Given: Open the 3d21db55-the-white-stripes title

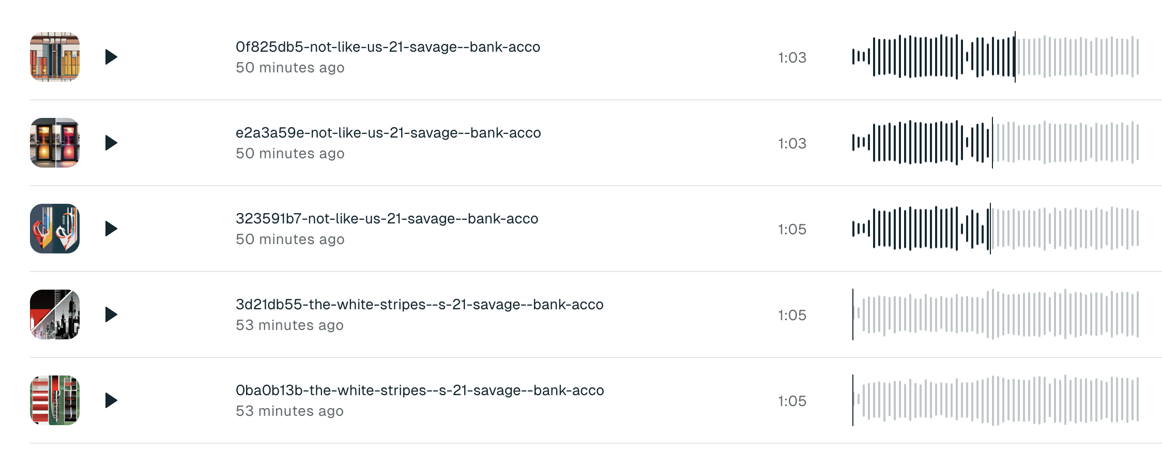Looking at the screenshot, I should tap(419, 305).
